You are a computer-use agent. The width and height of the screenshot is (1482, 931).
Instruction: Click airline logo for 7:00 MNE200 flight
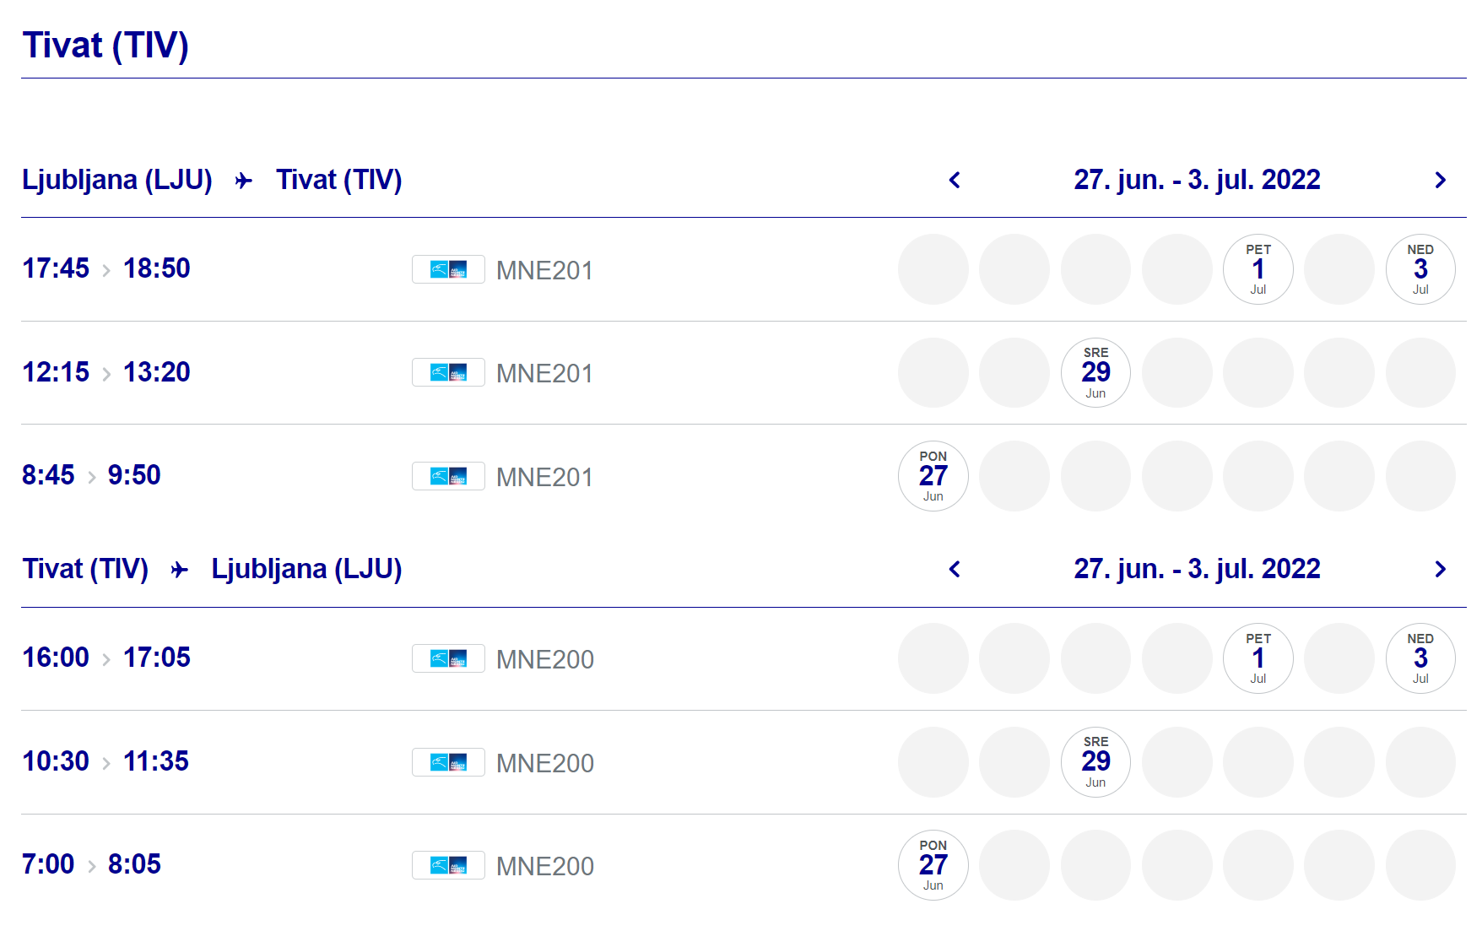coord(448,866)
